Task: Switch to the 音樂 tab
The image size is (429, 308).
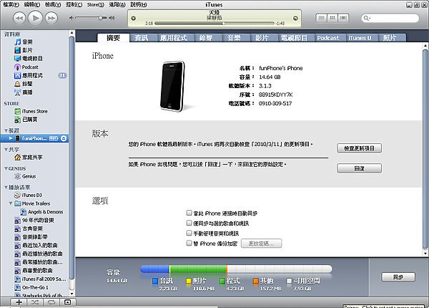Action: (234, 38)
